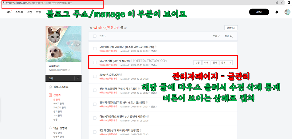Open the 변경 dropdown
Image resolution: width=292 pixels, height=139 pixels.
click(x=103, y=36)
